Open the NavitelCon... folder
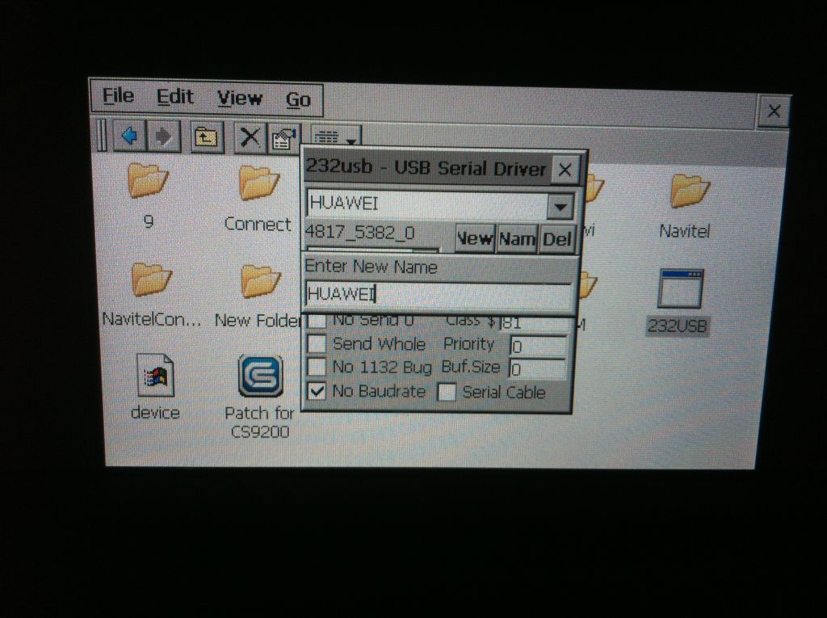827x618 pixels. tap(151, 294)
